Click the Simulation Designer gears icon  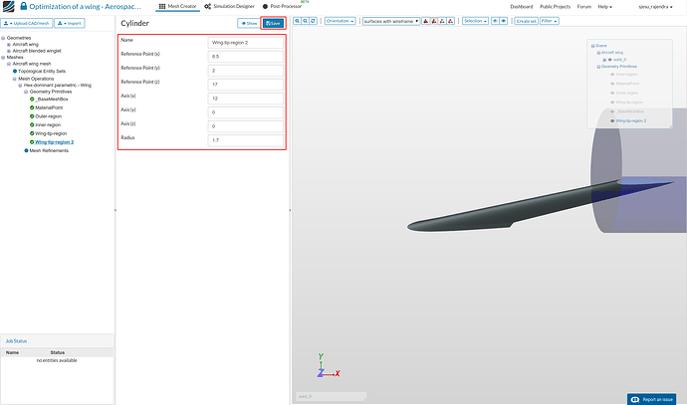click(x=208, y=7)
